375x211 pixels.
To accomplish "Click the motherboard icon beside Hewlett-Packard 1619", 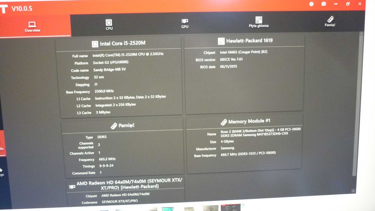I will coord(221,41).
